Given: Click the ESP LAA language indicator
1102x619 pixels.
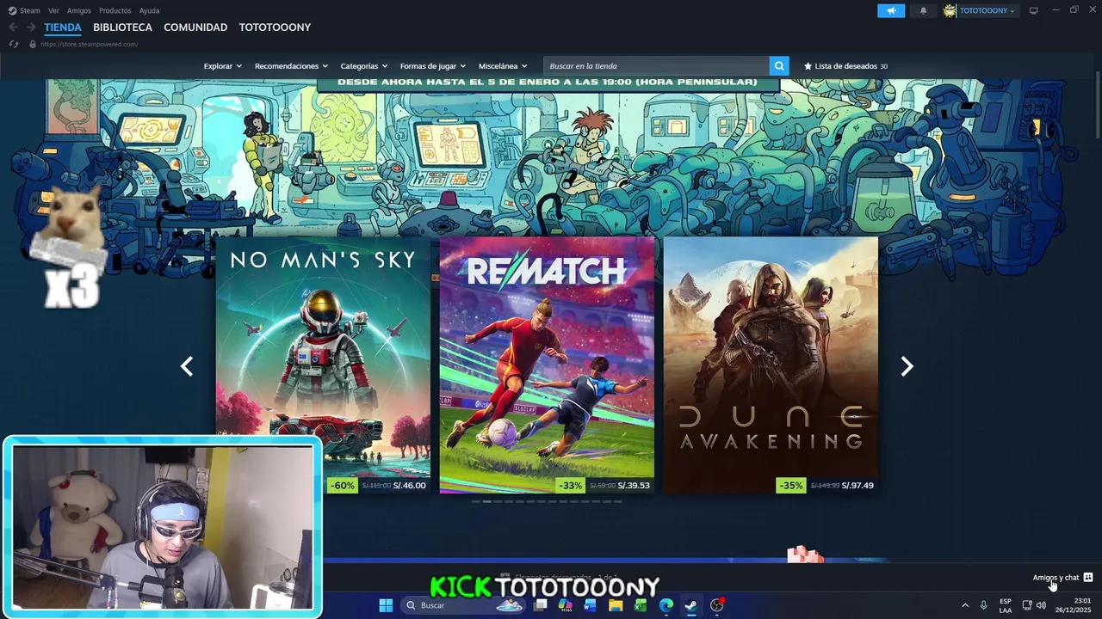Looking at the screenshot, I should click(x=1006, y=605).
